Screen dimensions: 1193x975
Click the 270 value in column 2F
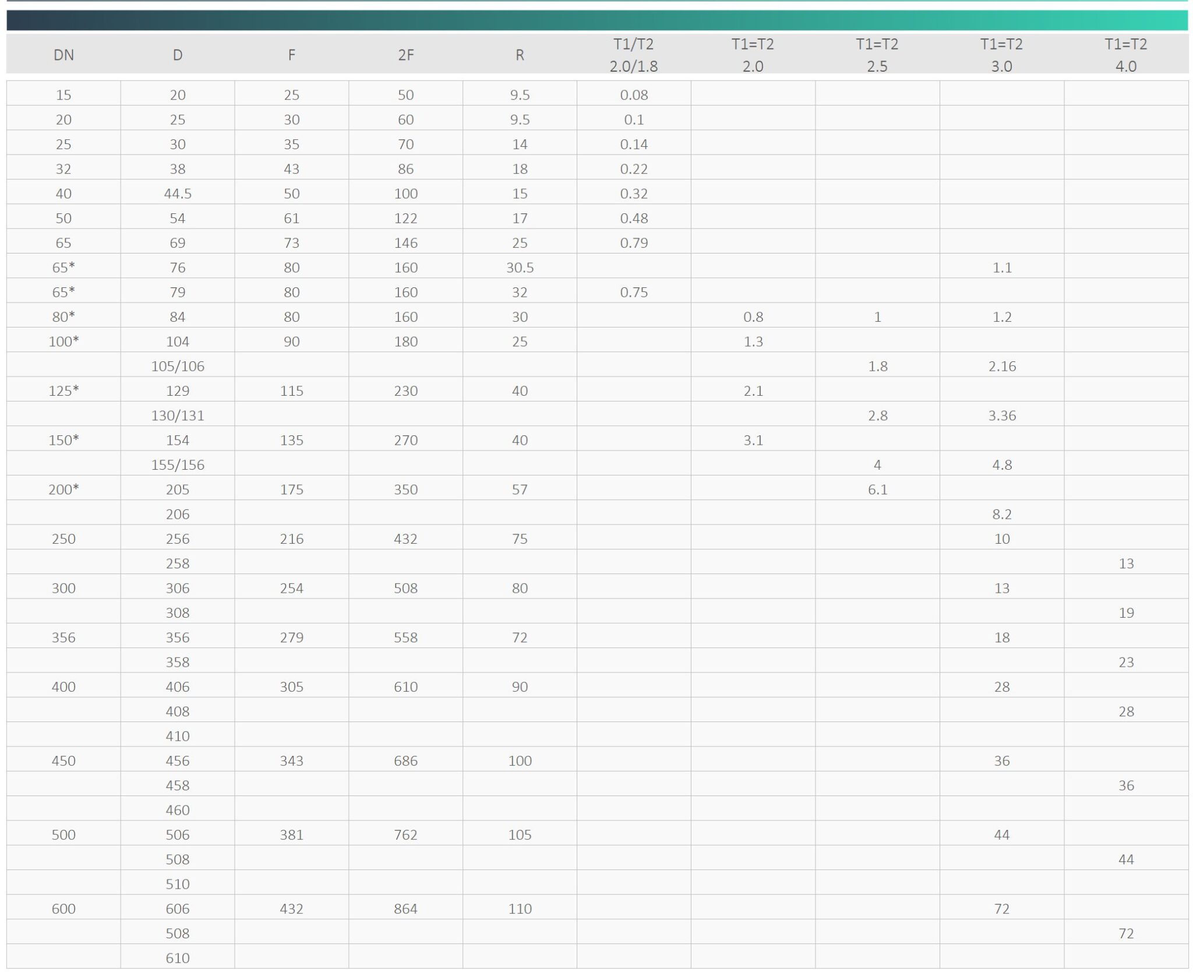[405, 440]
